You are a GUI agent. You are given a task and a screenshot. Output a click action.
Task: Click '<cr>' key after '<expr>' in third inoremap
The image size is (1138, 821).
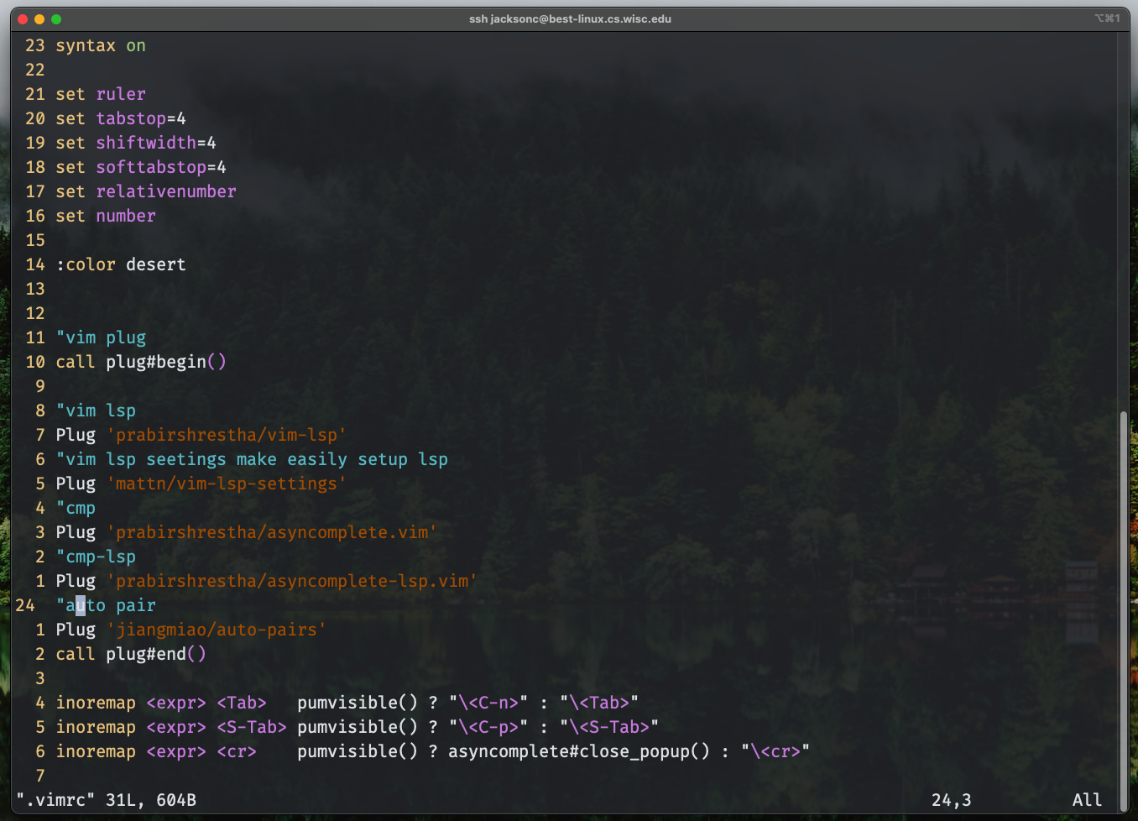(237, 751)
